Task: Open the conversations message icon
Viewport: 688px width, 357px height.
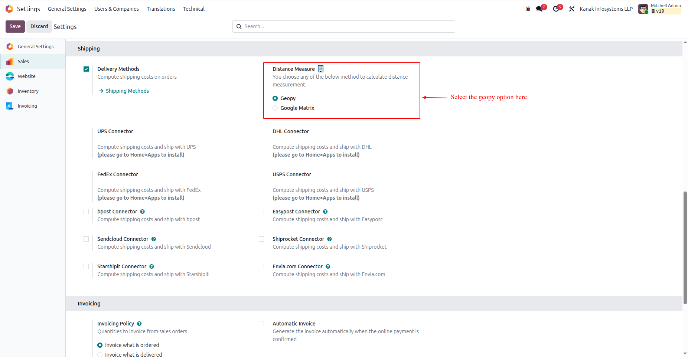Action: (539, 9)
